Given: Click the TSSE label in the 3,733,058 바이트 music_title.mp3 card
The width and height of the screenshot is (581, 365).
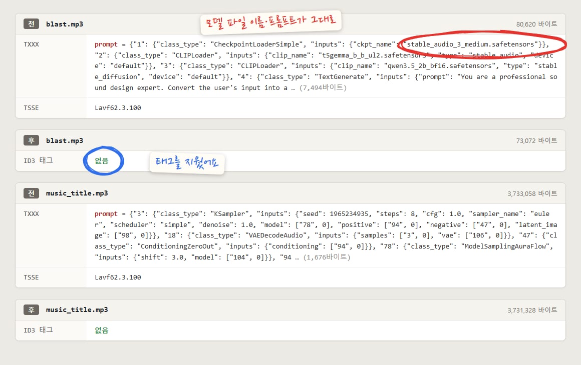Looking at the screenshot, I should click(x=31, y=277).
